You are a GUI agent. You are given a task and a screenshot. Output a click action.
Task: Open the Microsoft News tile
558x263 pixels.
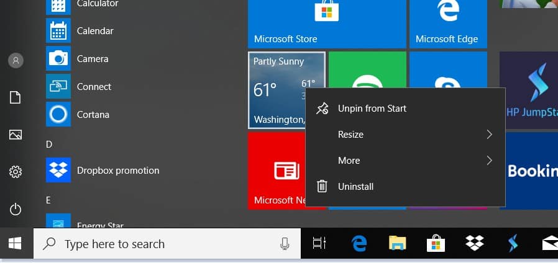click(x=277, y=171)
